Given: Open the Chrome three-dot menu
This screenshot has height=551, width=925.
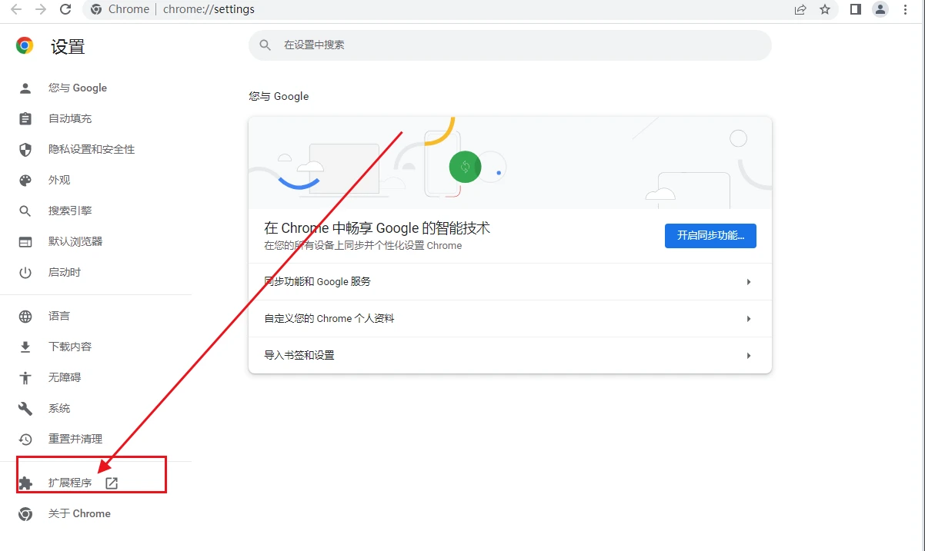Looking at the screenshot, I should (x=904, y=10).
